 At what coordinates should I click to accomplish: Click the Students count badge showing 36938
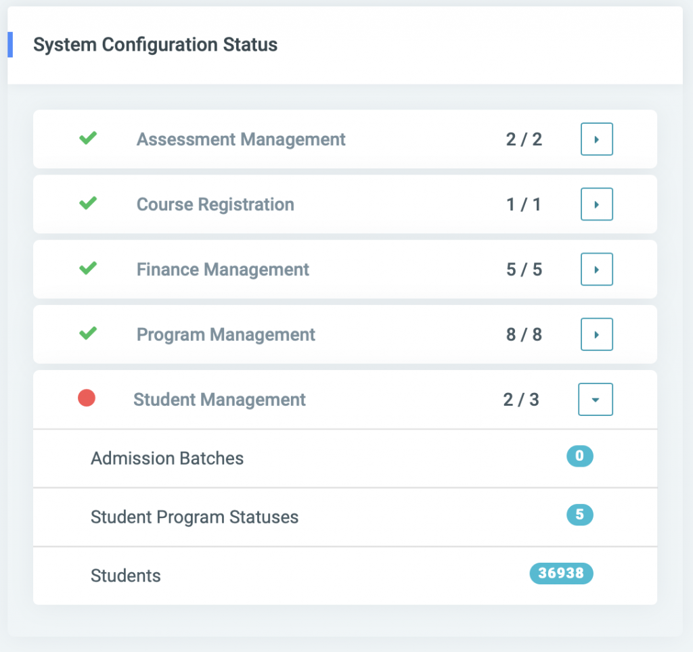point(561,574)
